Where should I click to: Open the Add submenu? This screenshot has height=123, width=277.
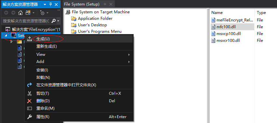point(79,62)
